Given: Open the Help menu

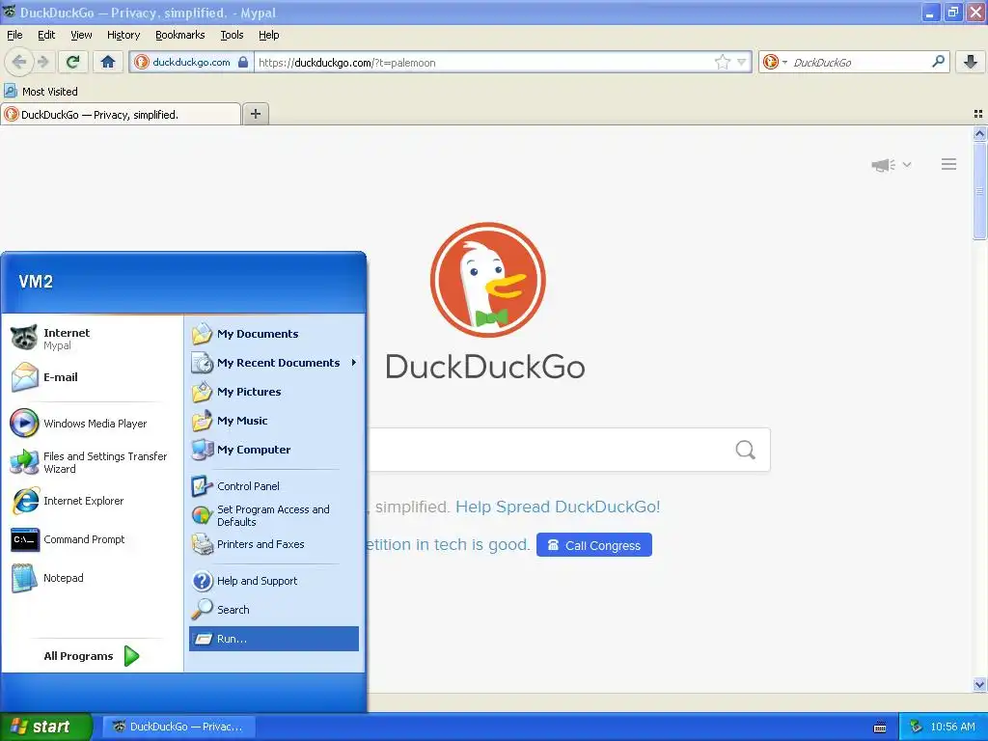Looking at the screenshot, I should point(268,35).
